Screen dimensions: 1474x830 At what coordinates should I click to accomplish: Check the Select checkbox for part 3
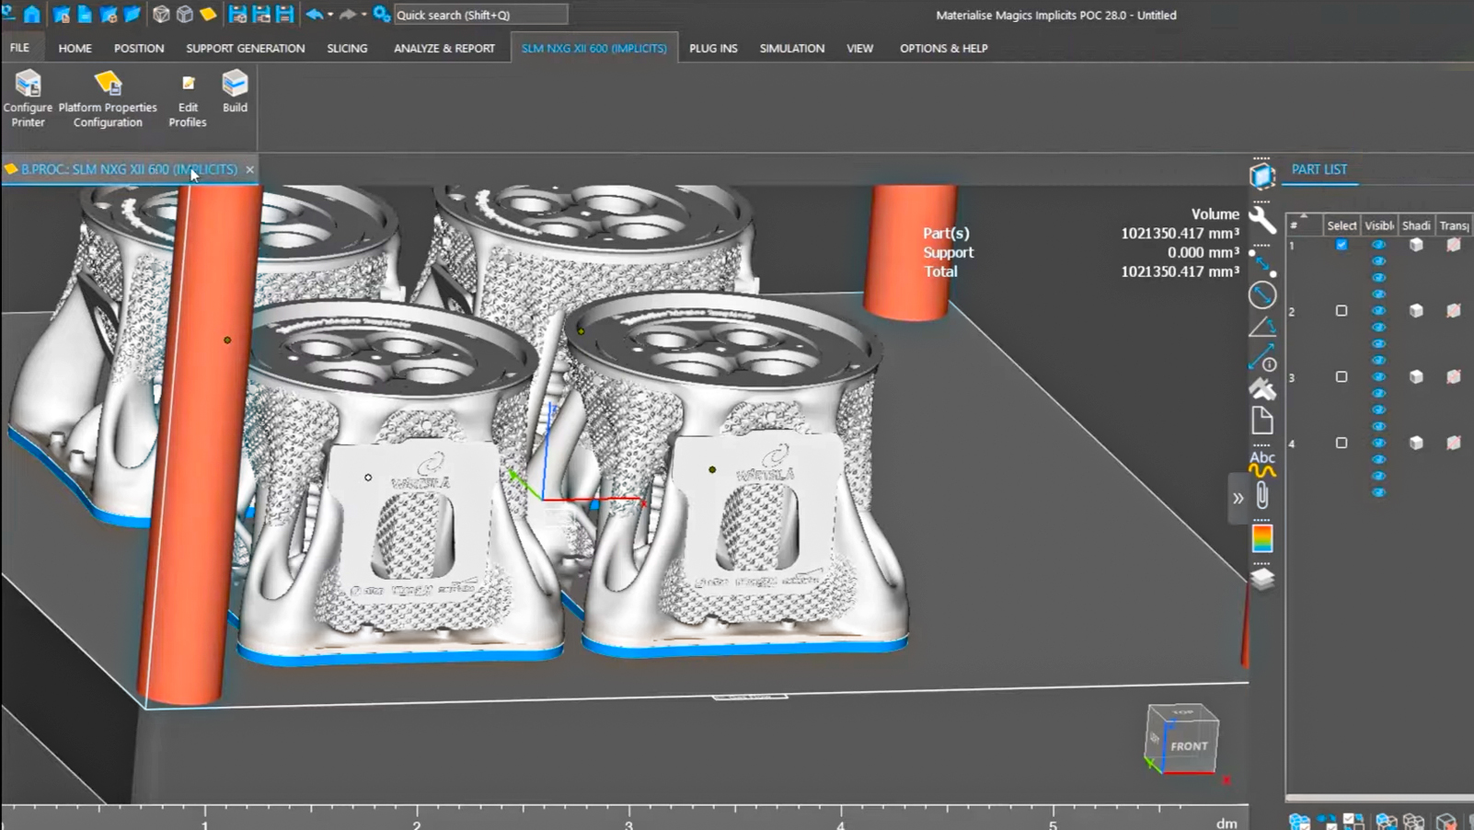(x=1342, y=377)
